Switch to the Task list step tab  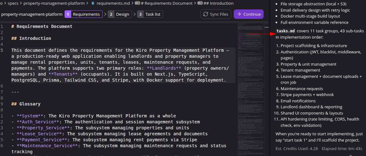pyautogui.click(x=150, y=14)
